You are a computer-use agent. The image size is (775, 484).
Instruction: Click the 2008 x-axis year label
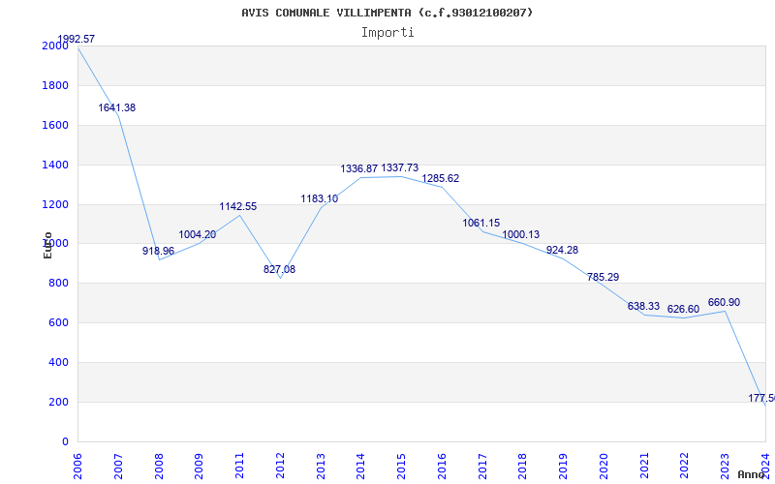click(x=159, y=466)
